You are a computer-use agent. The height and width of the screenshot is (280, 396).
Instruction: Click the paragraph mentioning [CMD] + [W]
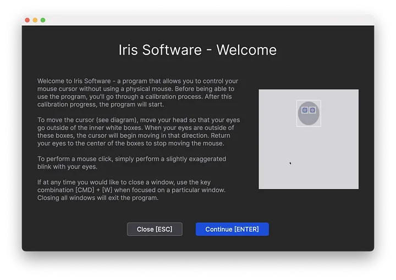(131, 190)
